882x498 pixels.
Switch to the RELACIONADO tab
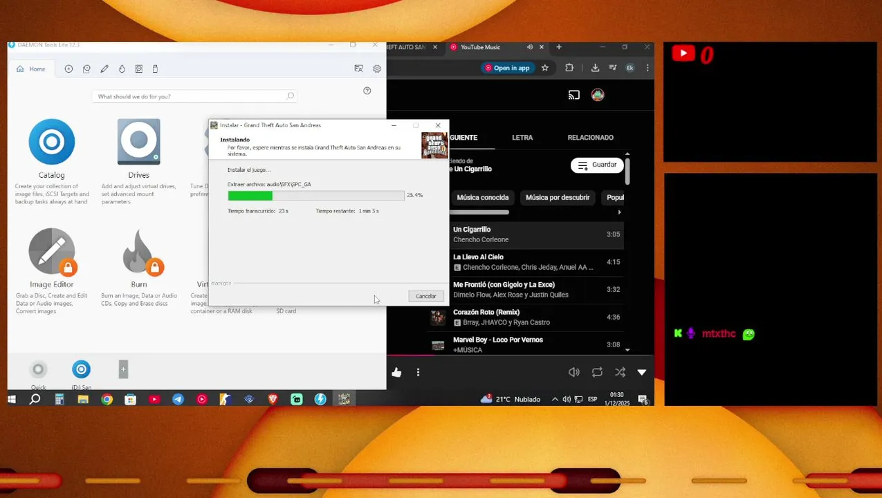tap(590, 138)
